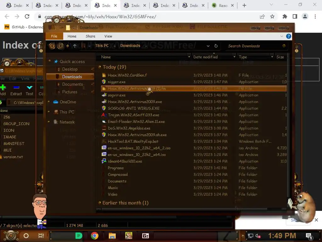322x242 pixels.
Task: Select Network in the navigation pane
Action: coord(67,122)
